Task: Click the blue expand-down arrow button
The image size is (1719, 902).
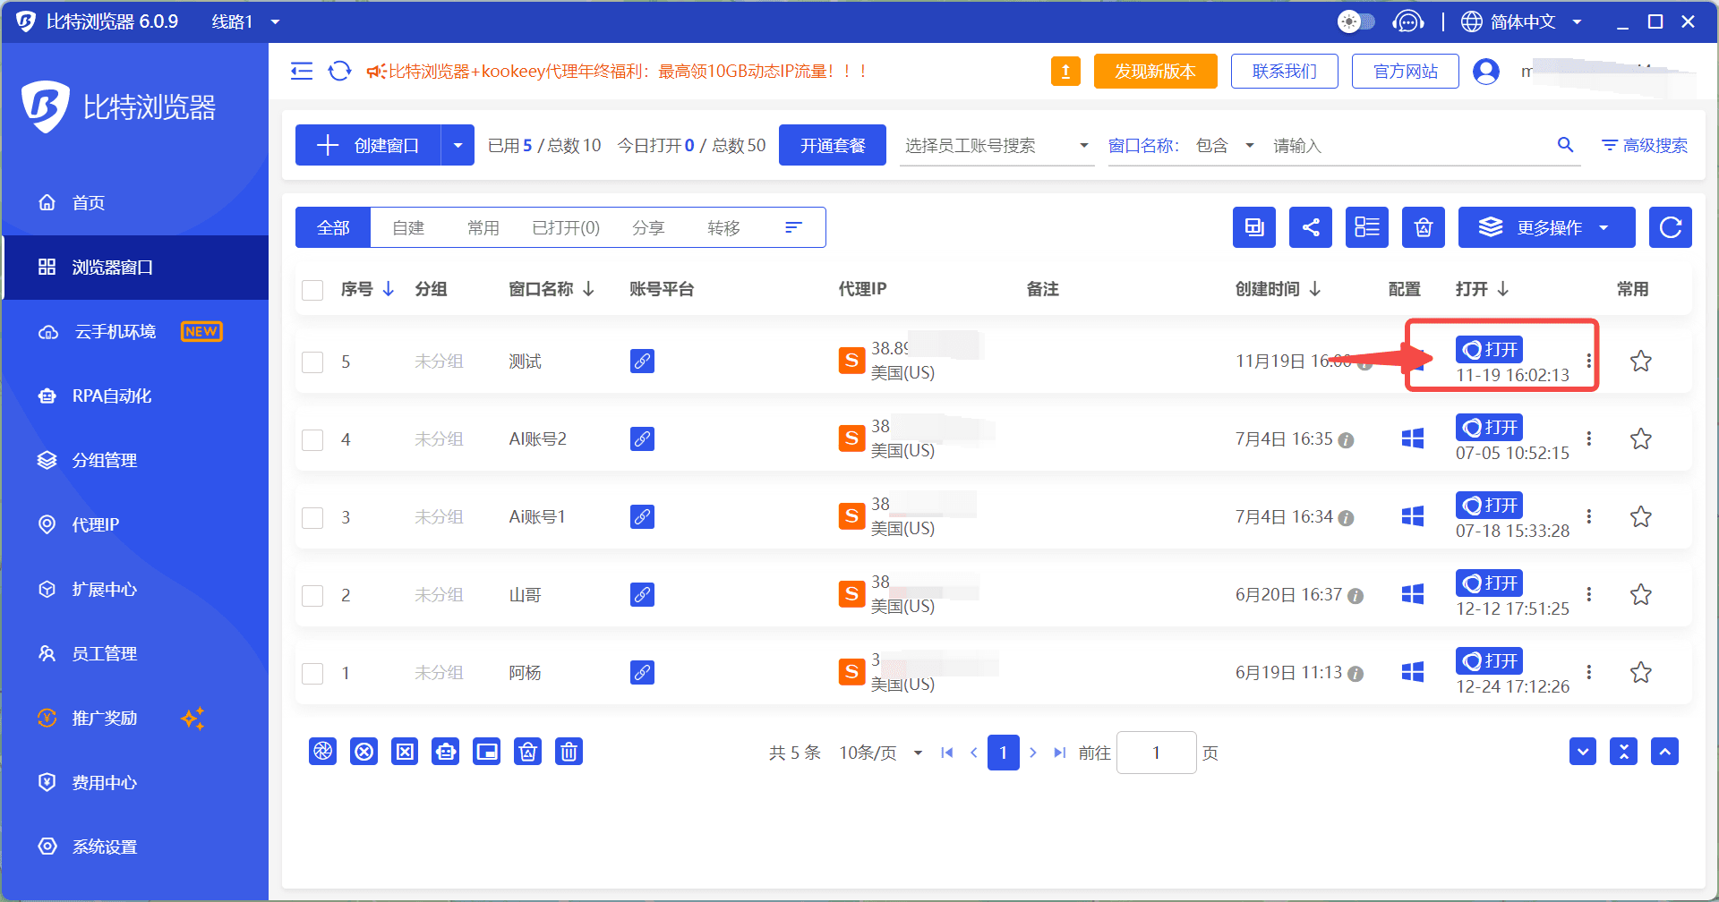Action: (x=1583, y=752)
